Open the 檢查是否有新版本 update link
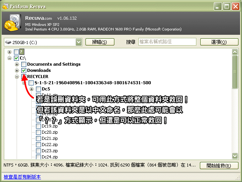Image resolution: width=242 pixels, height=182 pixels. 22,177
